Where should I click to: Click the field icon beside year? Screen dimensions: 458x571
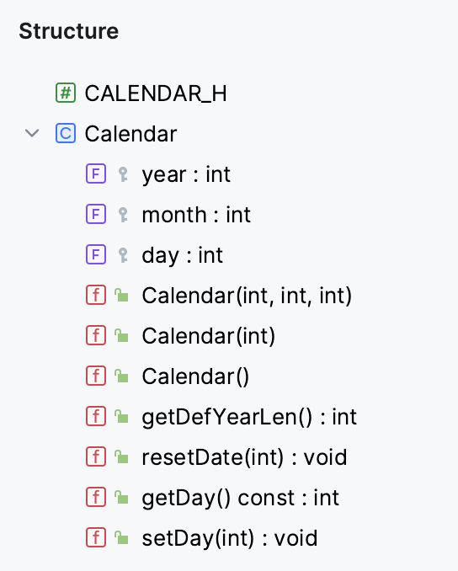pyautogui.click(x=96, y=173)
